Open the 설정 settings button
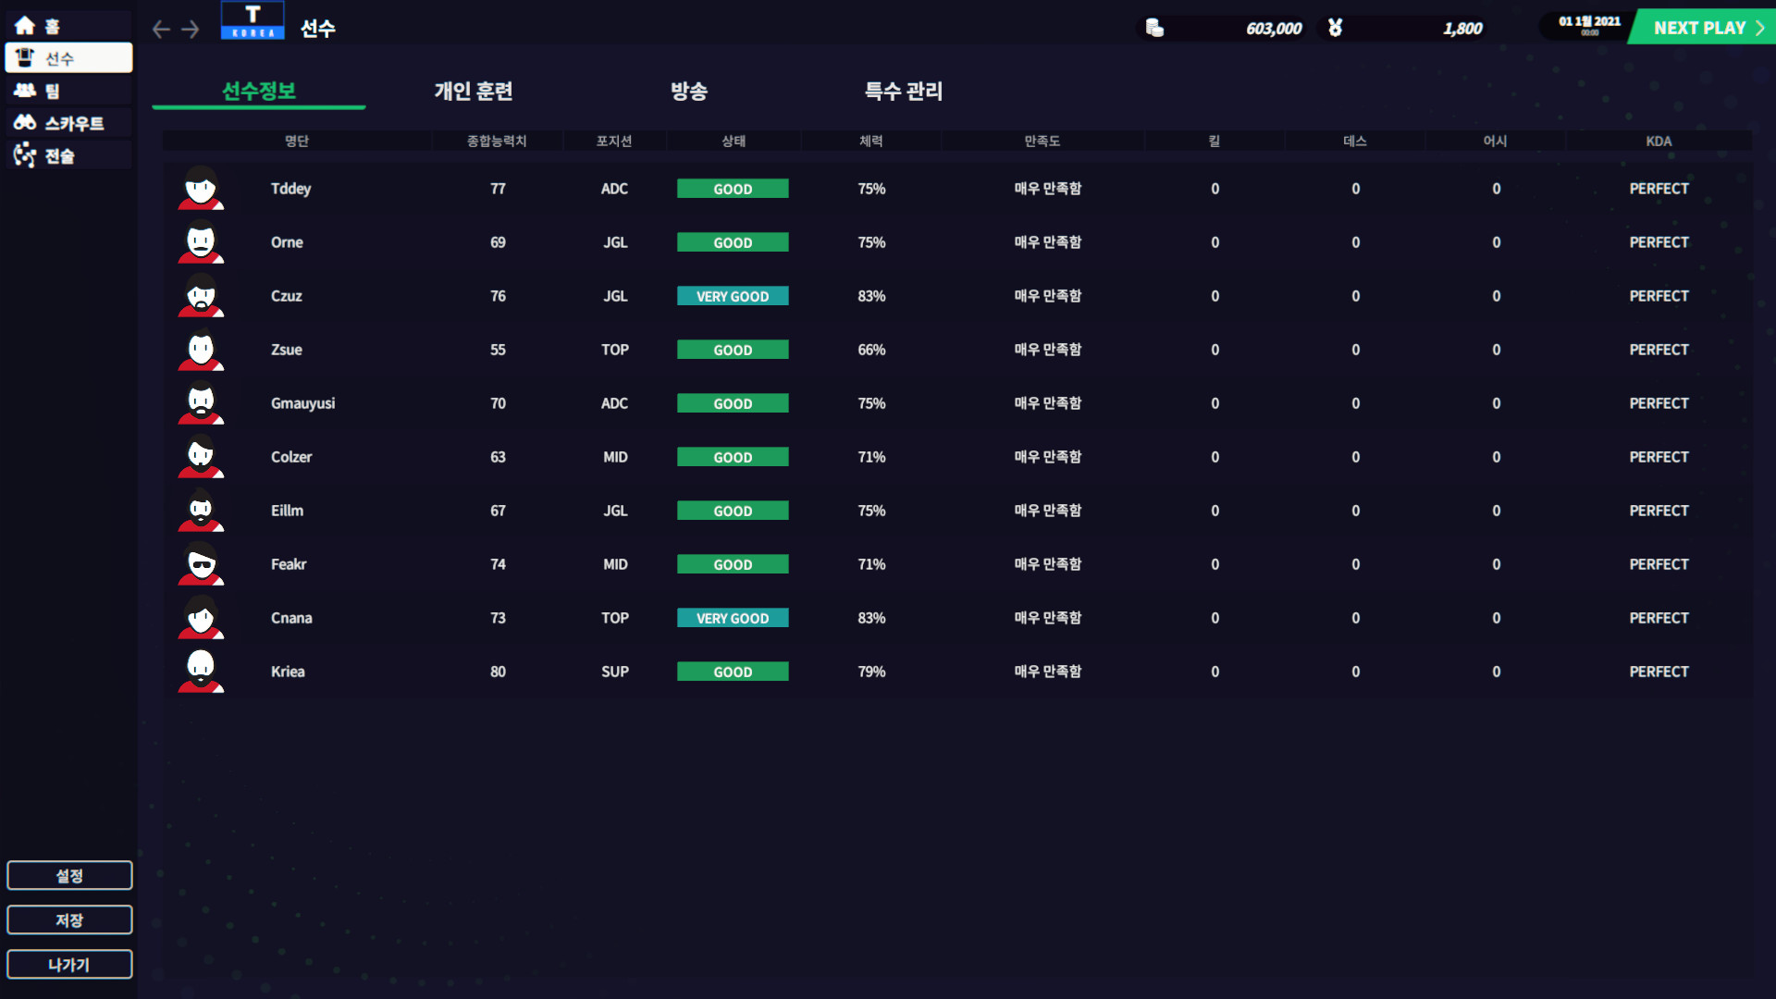Image resolution: width=1776 pixels, height=999 pixels. coord(69,876)
